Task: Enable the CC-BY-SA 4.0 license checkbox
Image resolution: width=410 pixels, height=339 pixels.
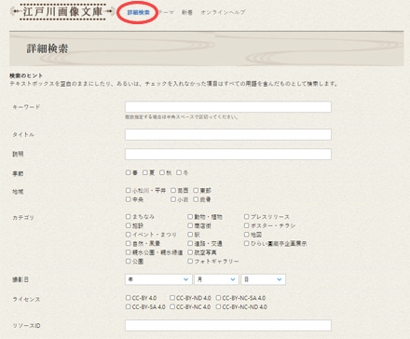Action: (x=128, y=306)
